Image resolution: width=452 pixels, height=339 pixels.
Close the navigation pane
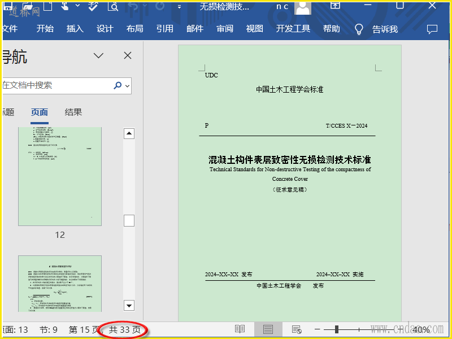(128, 55)
